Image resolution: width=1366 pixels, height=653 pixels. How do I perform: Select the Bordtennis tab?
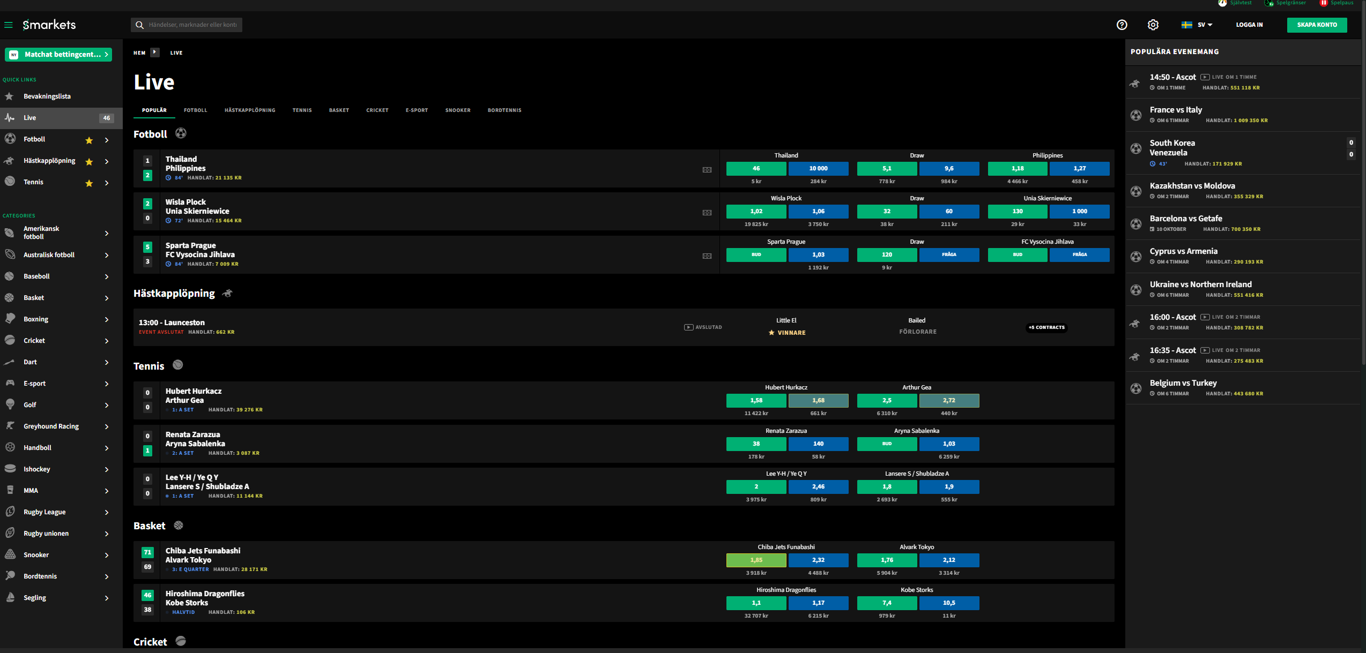point(504,110)
